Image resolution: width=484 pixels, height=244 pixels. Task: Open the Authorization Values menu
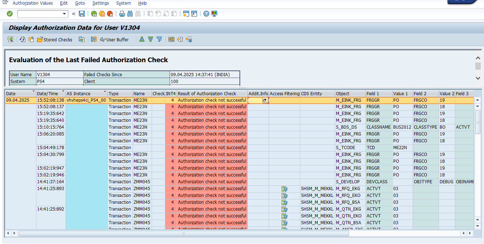coord(32,3)
